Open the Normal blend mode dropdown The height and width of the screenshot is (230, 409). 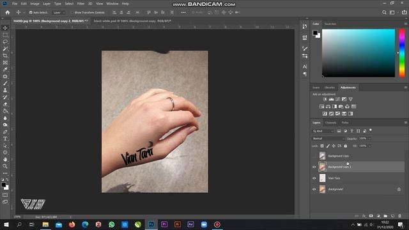click(328, 139)
